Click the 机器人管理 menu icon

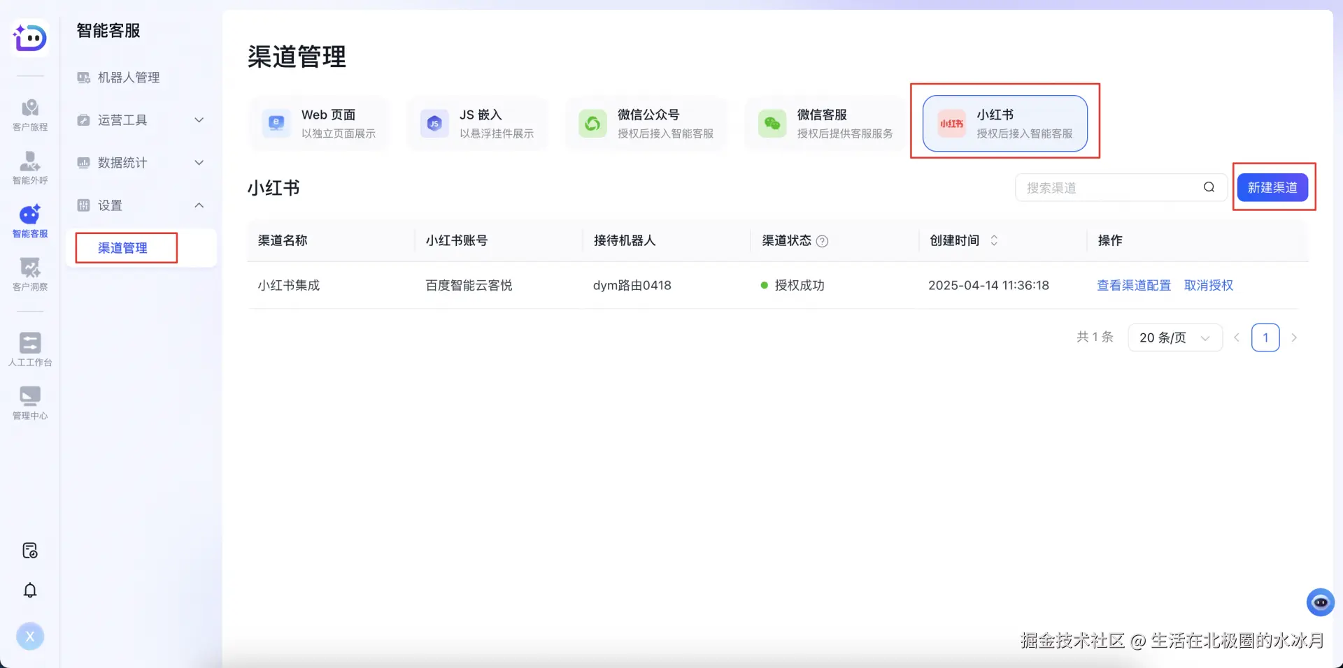[83, 78]
